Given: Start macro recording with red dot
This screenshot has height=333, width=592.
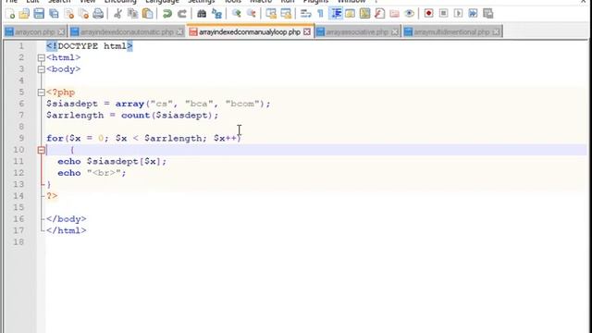Looking at the screenshot, I should pos(428,14).
